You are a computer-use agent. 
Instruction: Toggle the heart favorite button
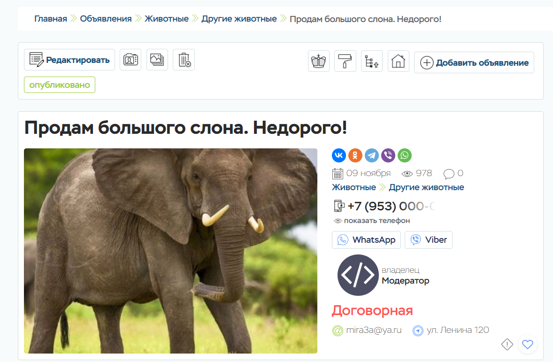(528, 345)
